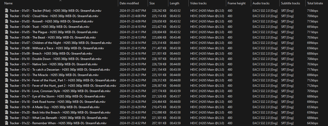Click the date 2024-01-23 4:20 PM
This screenshot has height=126, width=328.
tap(133, 70)
